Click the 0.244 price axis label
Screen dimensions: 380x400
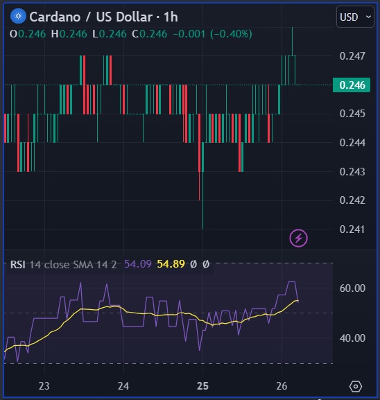[x=352, y=143]
